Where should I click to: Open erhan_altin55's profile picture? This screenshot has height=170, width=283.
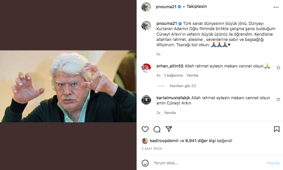point(146,68)
